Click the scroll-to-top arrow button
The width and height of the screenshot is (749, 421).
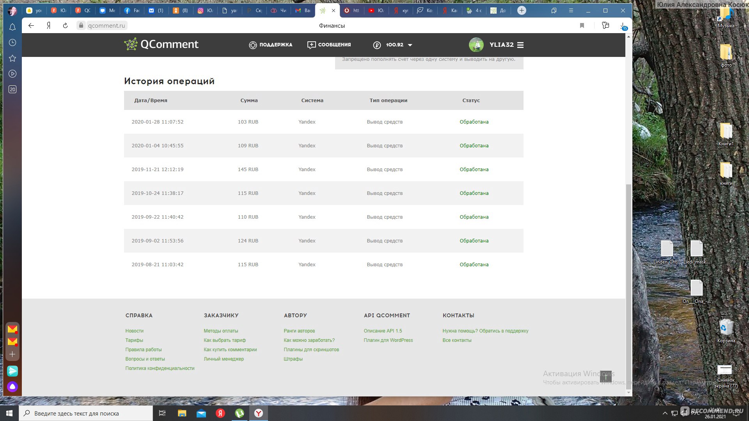pyautogui.click(x=605, y=376)
